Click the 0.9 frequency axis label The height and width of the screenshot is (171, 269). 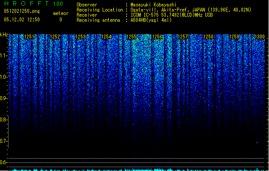(4, 98)
